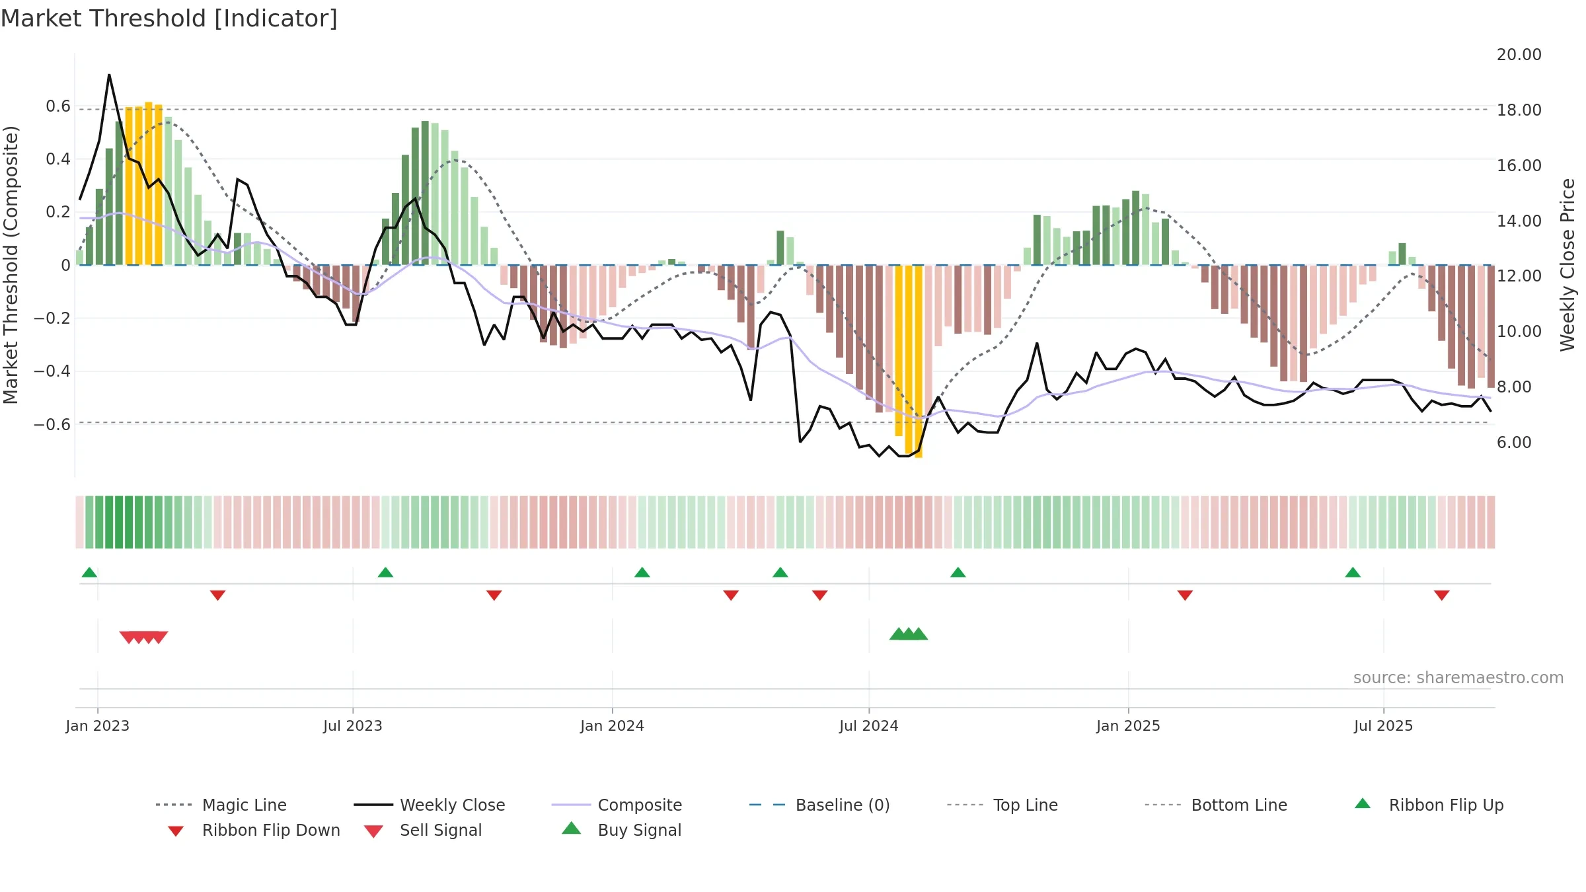Click the 18.00 price axis value
Image resolution: width=1586 pixels, height=892 pixels.
[x=1519, y=110]
